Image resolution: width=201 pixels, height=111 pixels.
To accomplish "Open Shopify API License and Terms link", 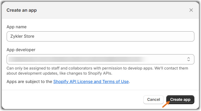I will pyautogui.click(x=91, y=82).
